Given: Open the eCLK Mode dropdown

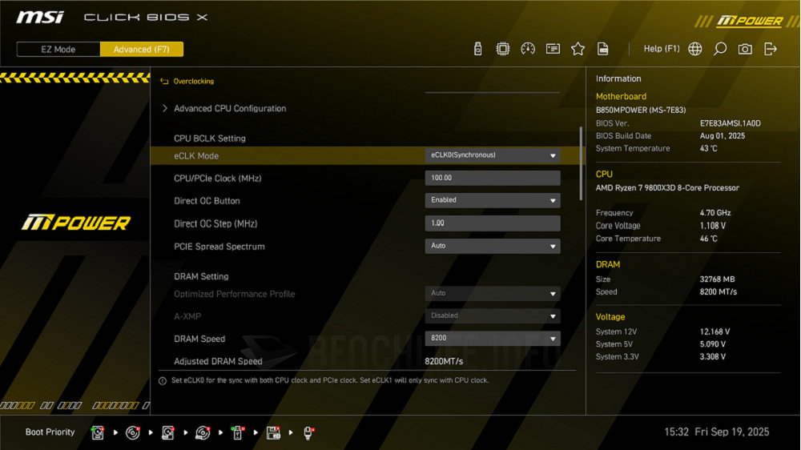Looking at the screenshot, I should click(493, 155).
